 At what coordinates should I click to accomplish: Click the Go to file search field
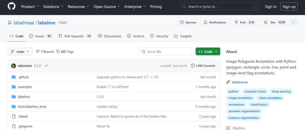[x=165, y=52]
